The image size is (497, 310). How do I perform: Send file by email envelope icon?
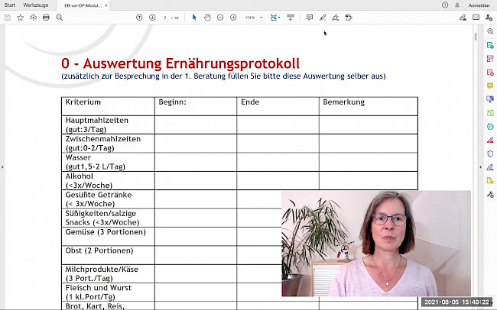(476, 18)
